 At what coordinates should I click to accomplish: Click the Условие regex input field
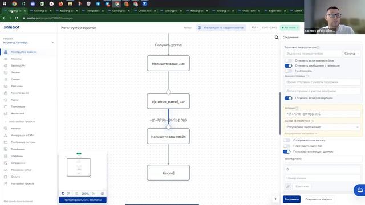[322, 114]
